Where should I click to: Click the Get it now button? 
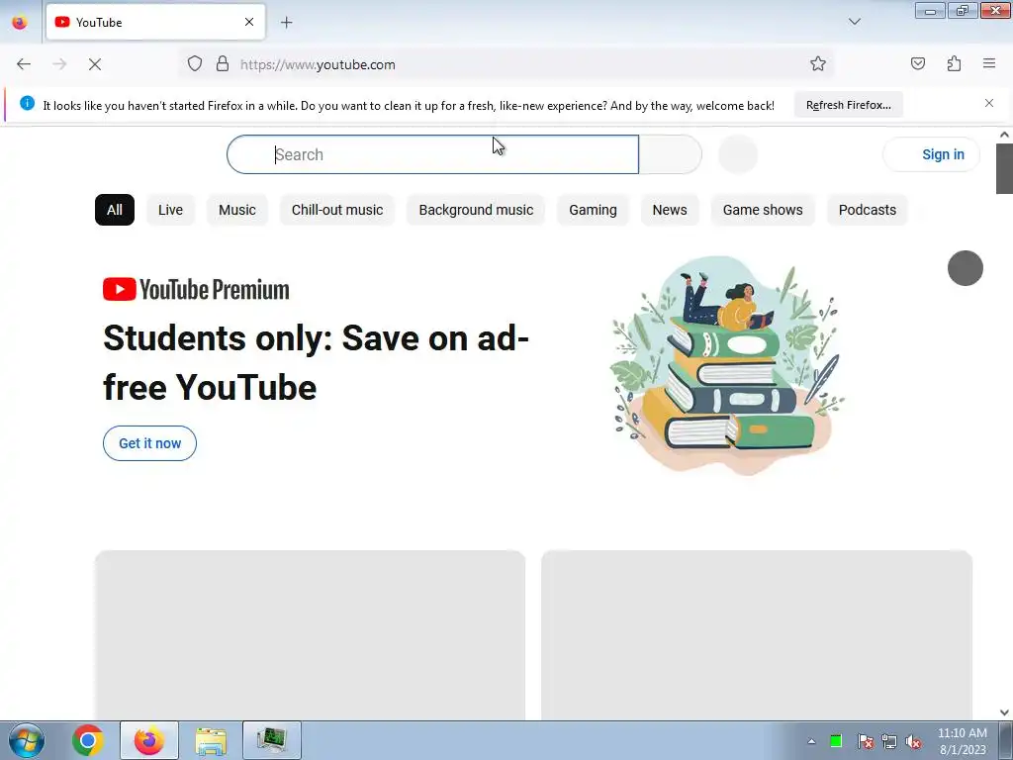point(150,443)
